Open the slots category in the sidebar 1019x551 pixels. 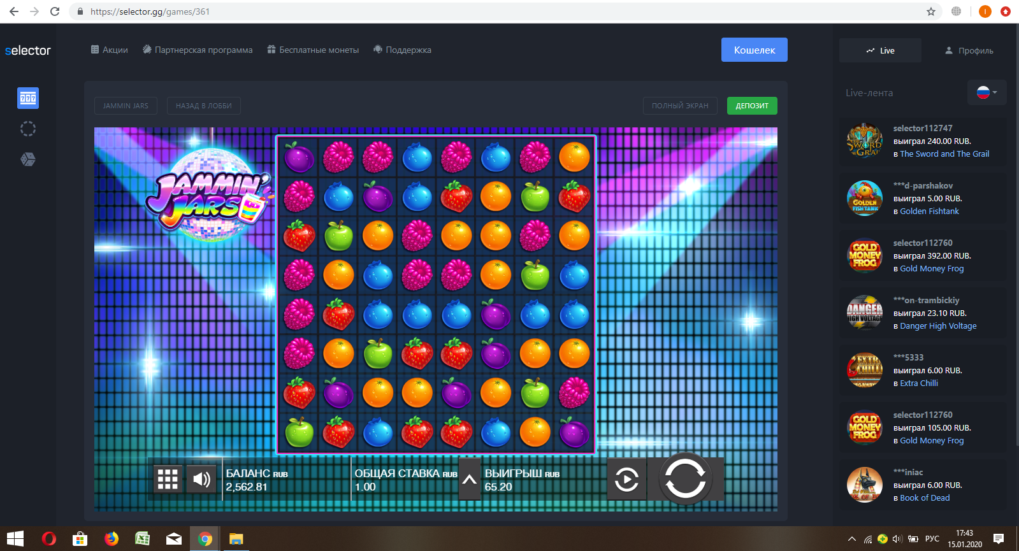(28, 98)
